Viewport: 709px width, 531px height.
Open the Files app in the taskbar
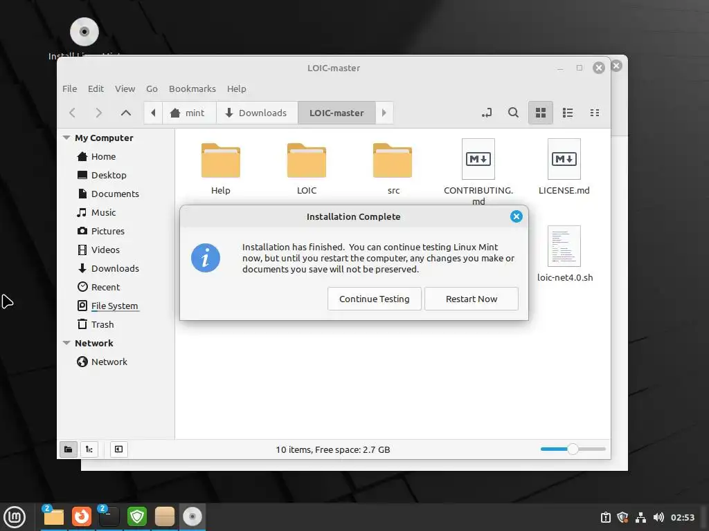(54, 516)
